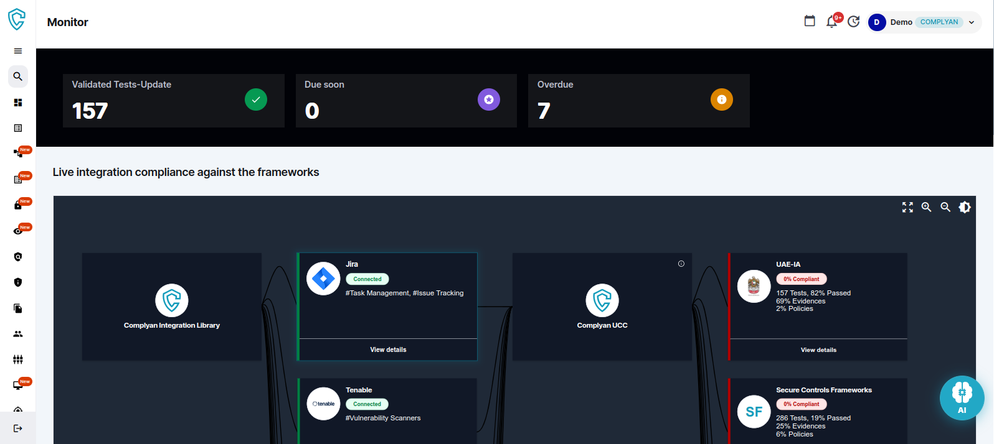Open the people/users icon in the sidebar

pyautogui.click(x=18, y=334)
